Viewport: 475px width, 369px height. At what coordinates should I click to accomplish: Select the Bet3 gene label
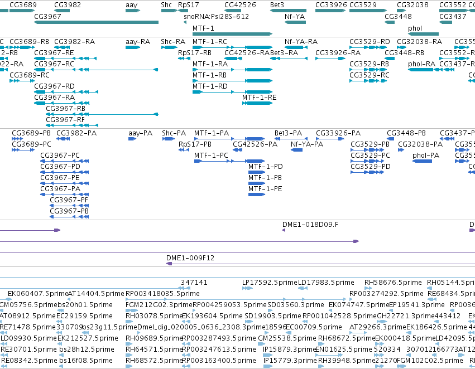pyautogui.click(x=277, y=5)
